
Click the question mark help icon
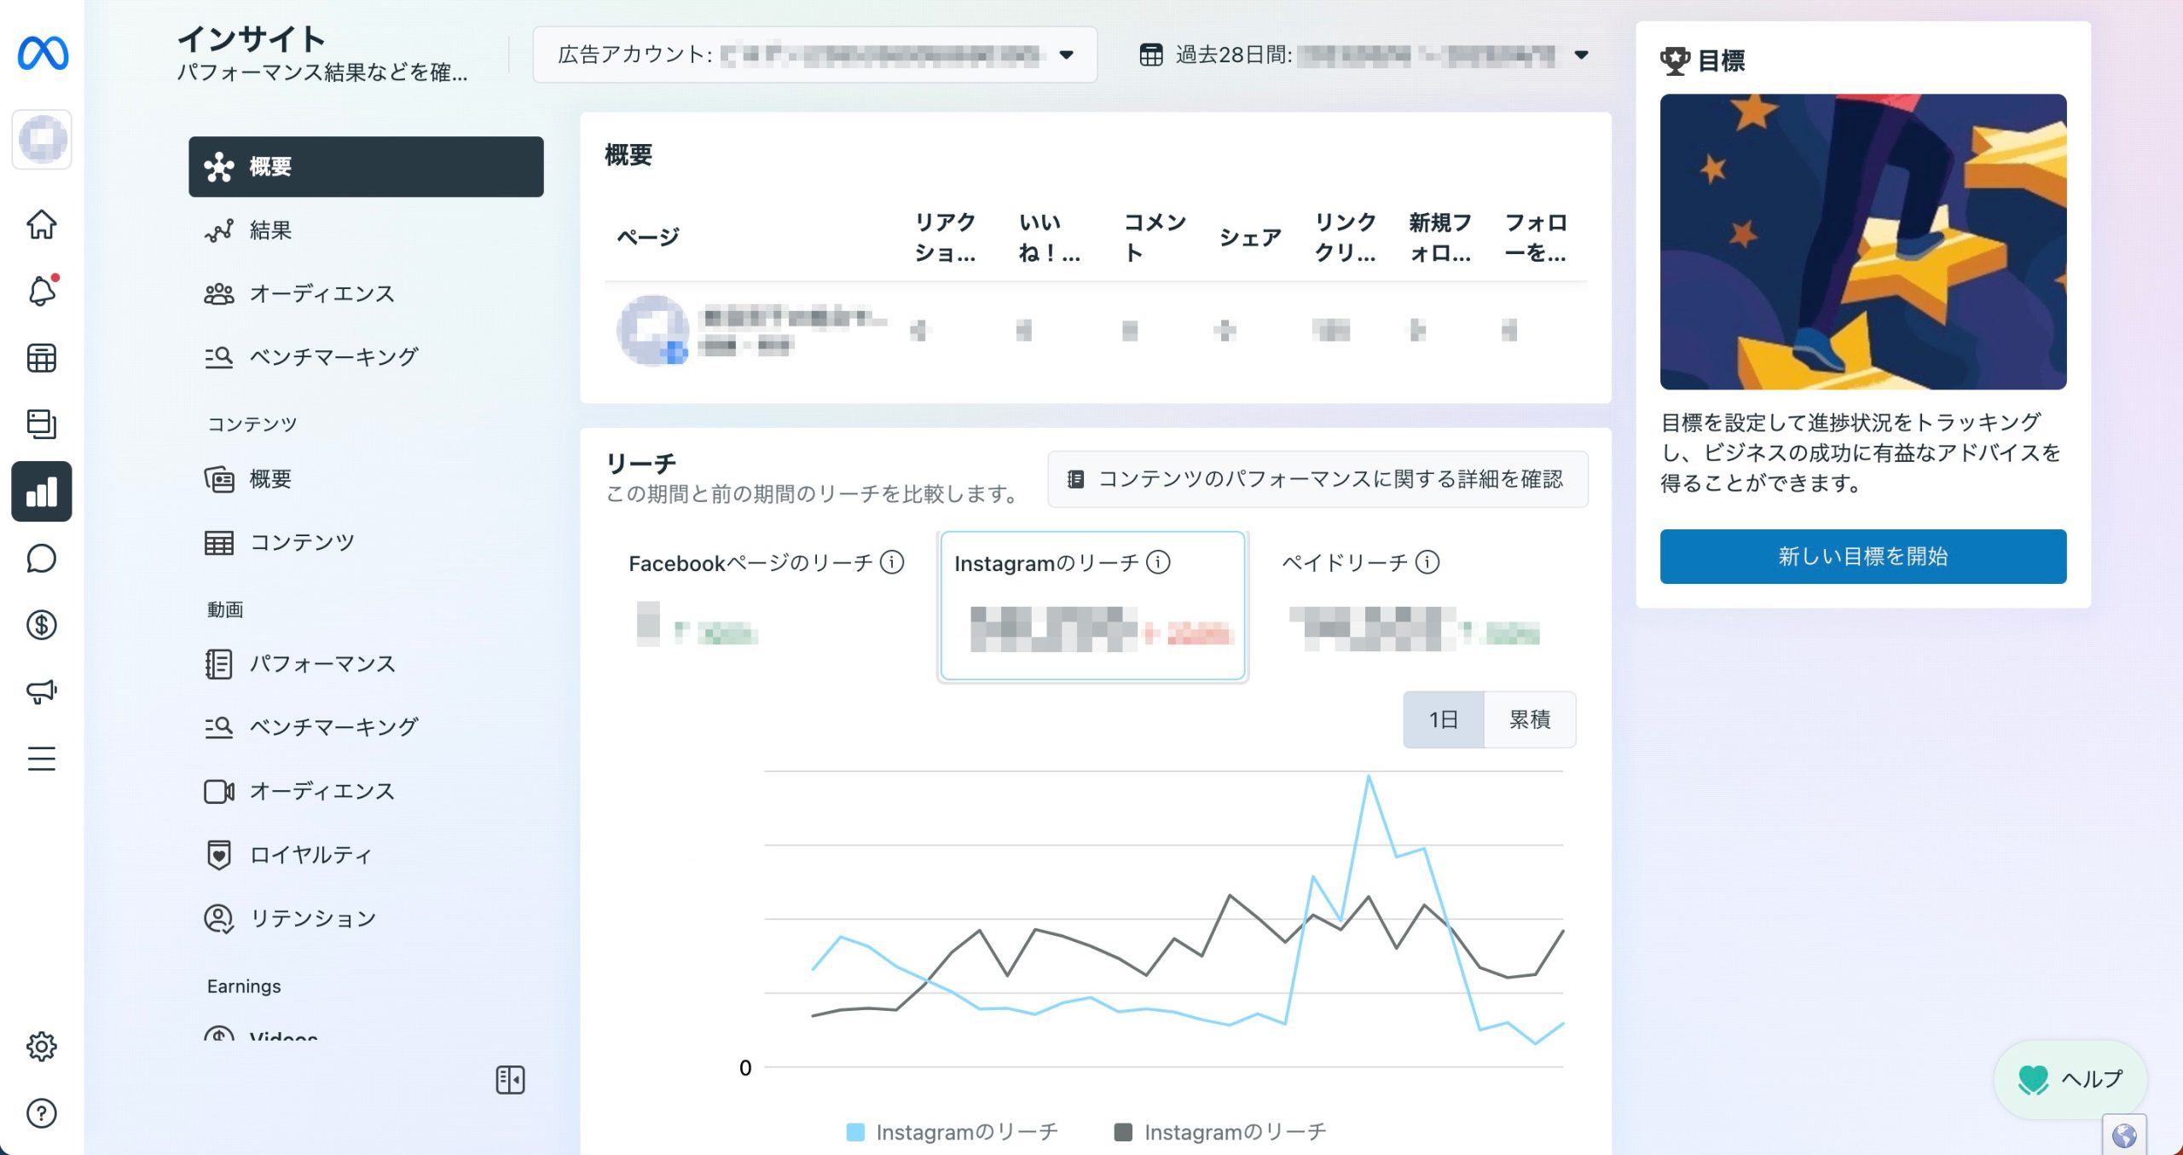[41, 1113]
